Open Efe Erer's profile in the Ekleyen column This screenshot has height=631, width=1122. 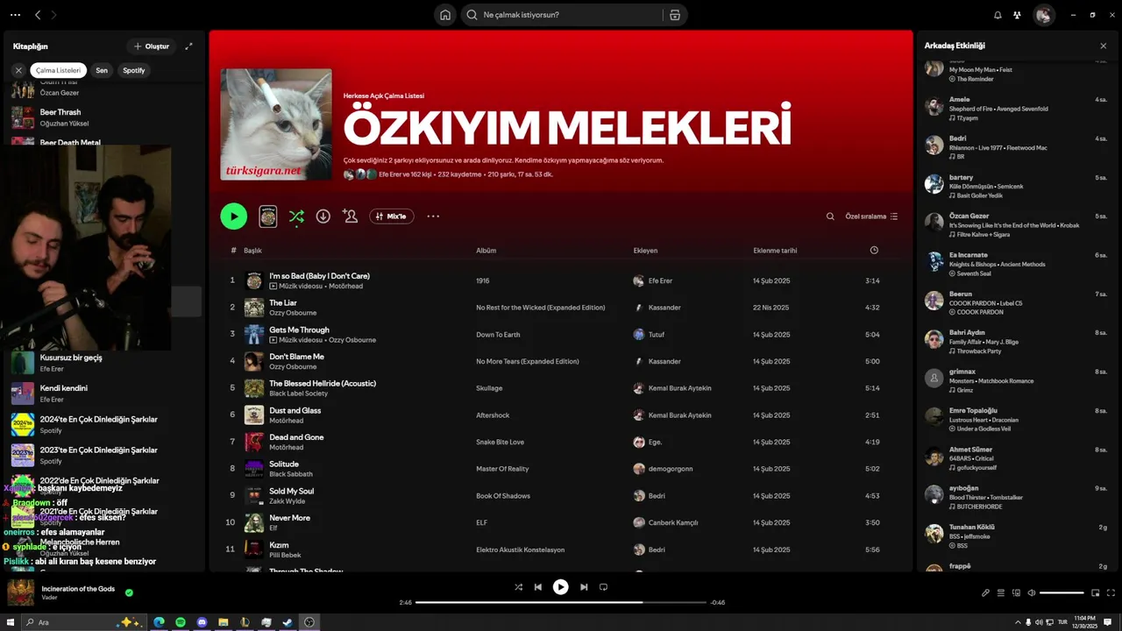[660, 280]
